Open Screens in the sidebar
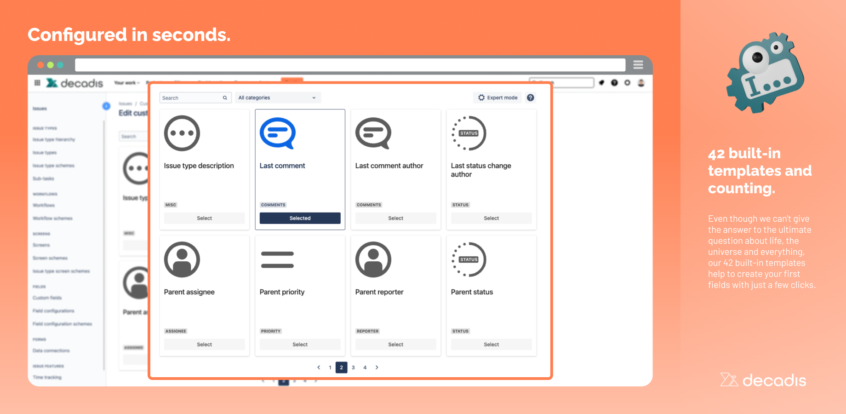 tap(41, 245)
